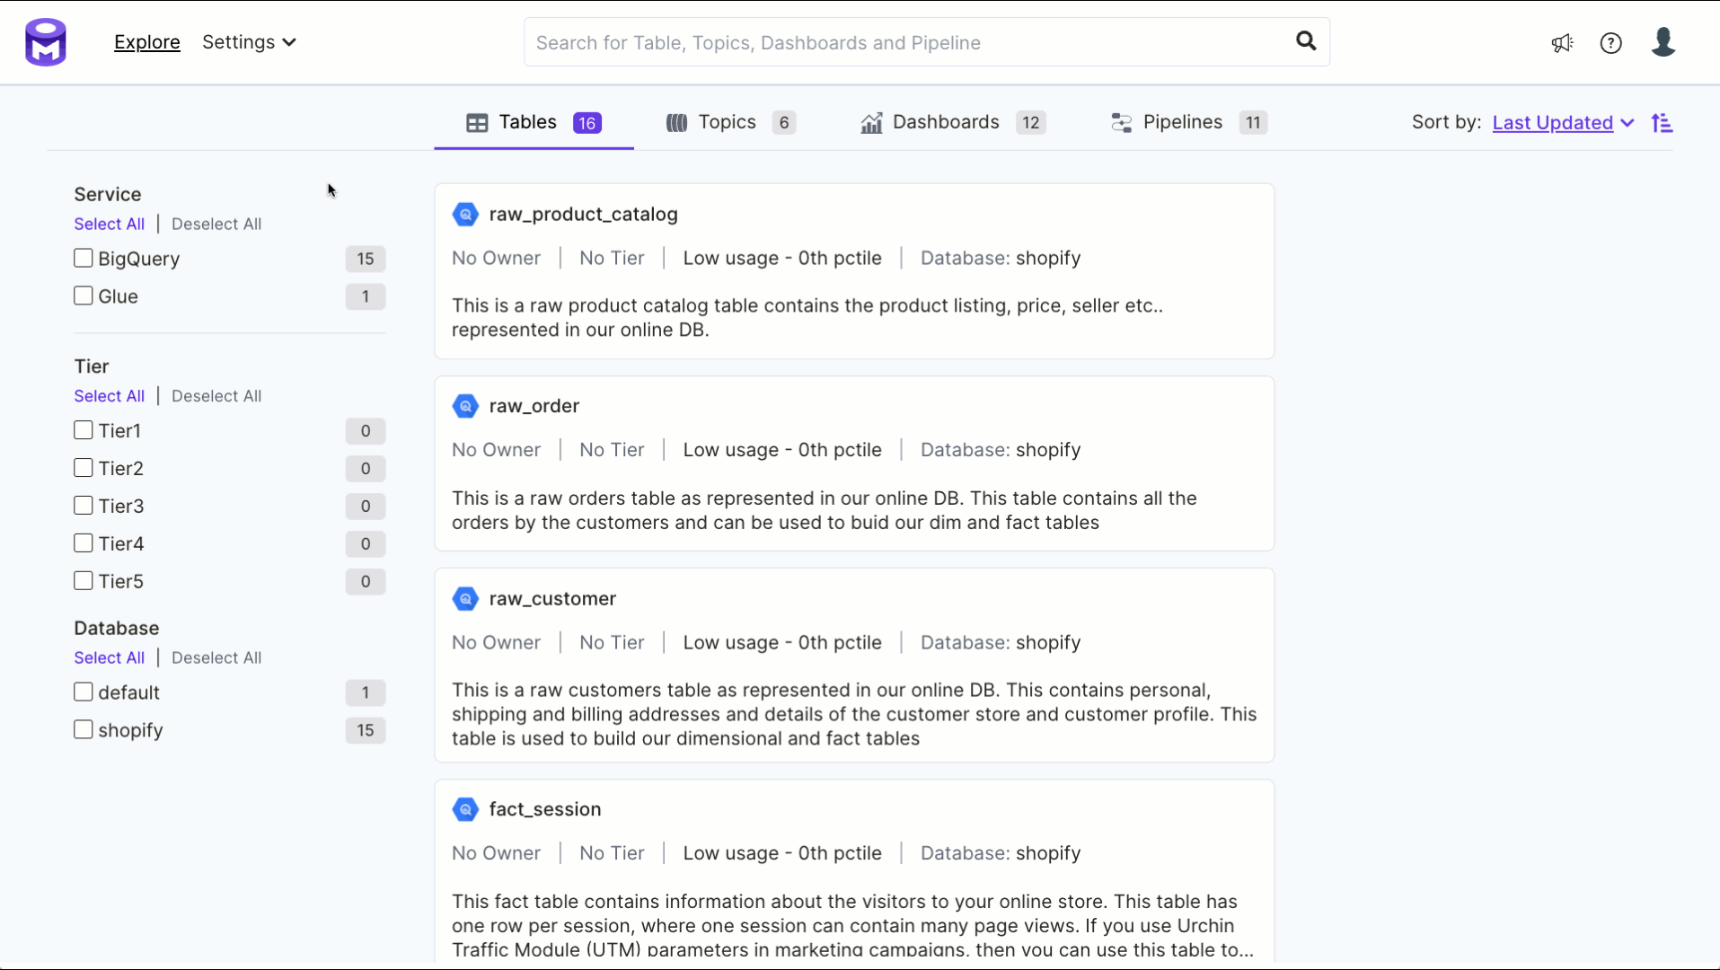Check the BigQuery service filter
Viewport: 1720px width, 970px height.
click(84, 259)
